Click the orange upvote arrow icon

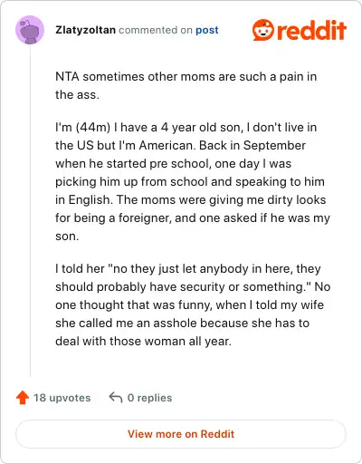click(23, 398)
